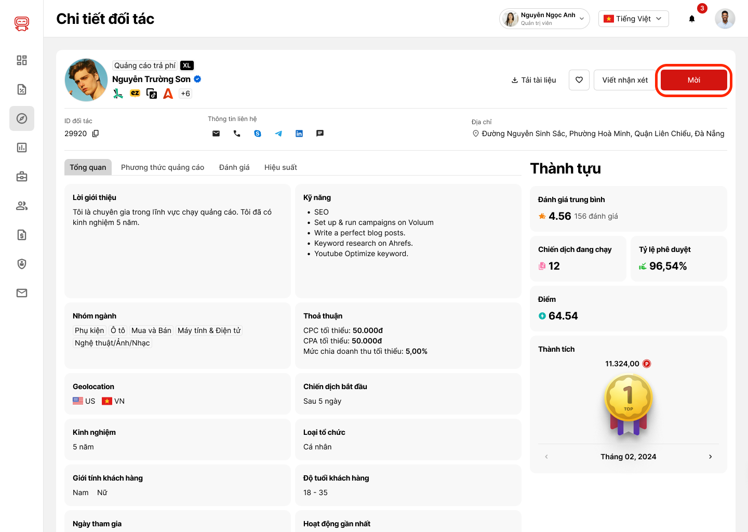Open the notifications bell
This screenshot has width=748, height=532.
[x=692, y=19]
